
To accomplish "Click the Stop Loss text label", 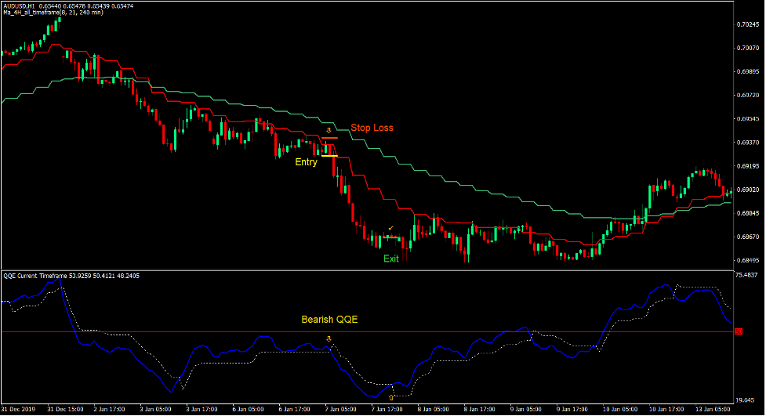I will pyautogui.click(x=372, y=128).
